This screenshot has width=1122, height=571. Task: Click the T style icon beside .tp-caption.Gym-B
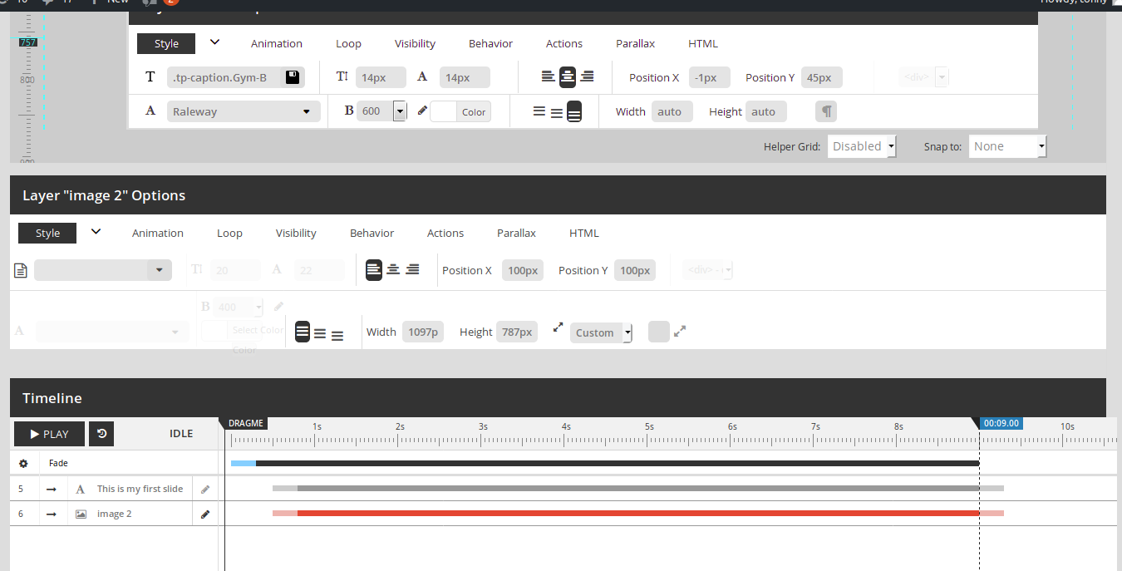[x=150, y=76]
